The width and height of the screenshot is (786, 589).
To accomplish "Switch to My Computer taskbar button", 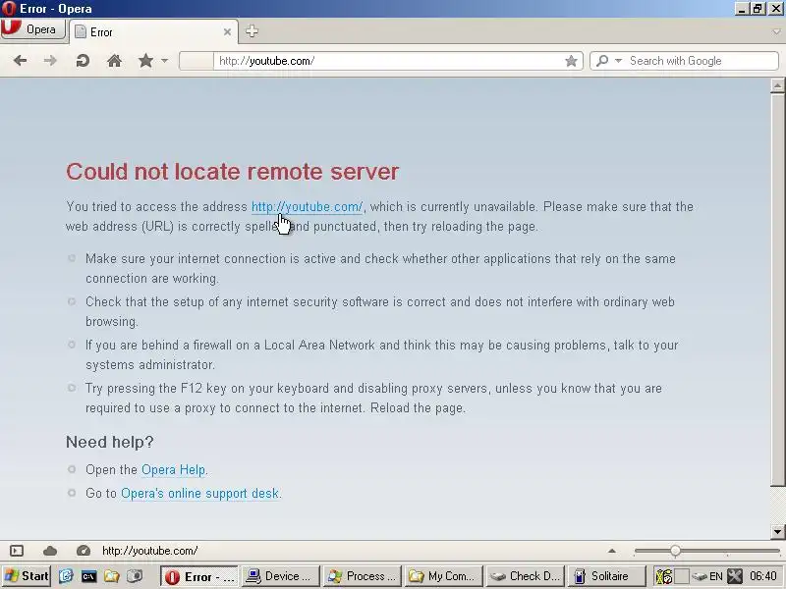I will point(443,576).
